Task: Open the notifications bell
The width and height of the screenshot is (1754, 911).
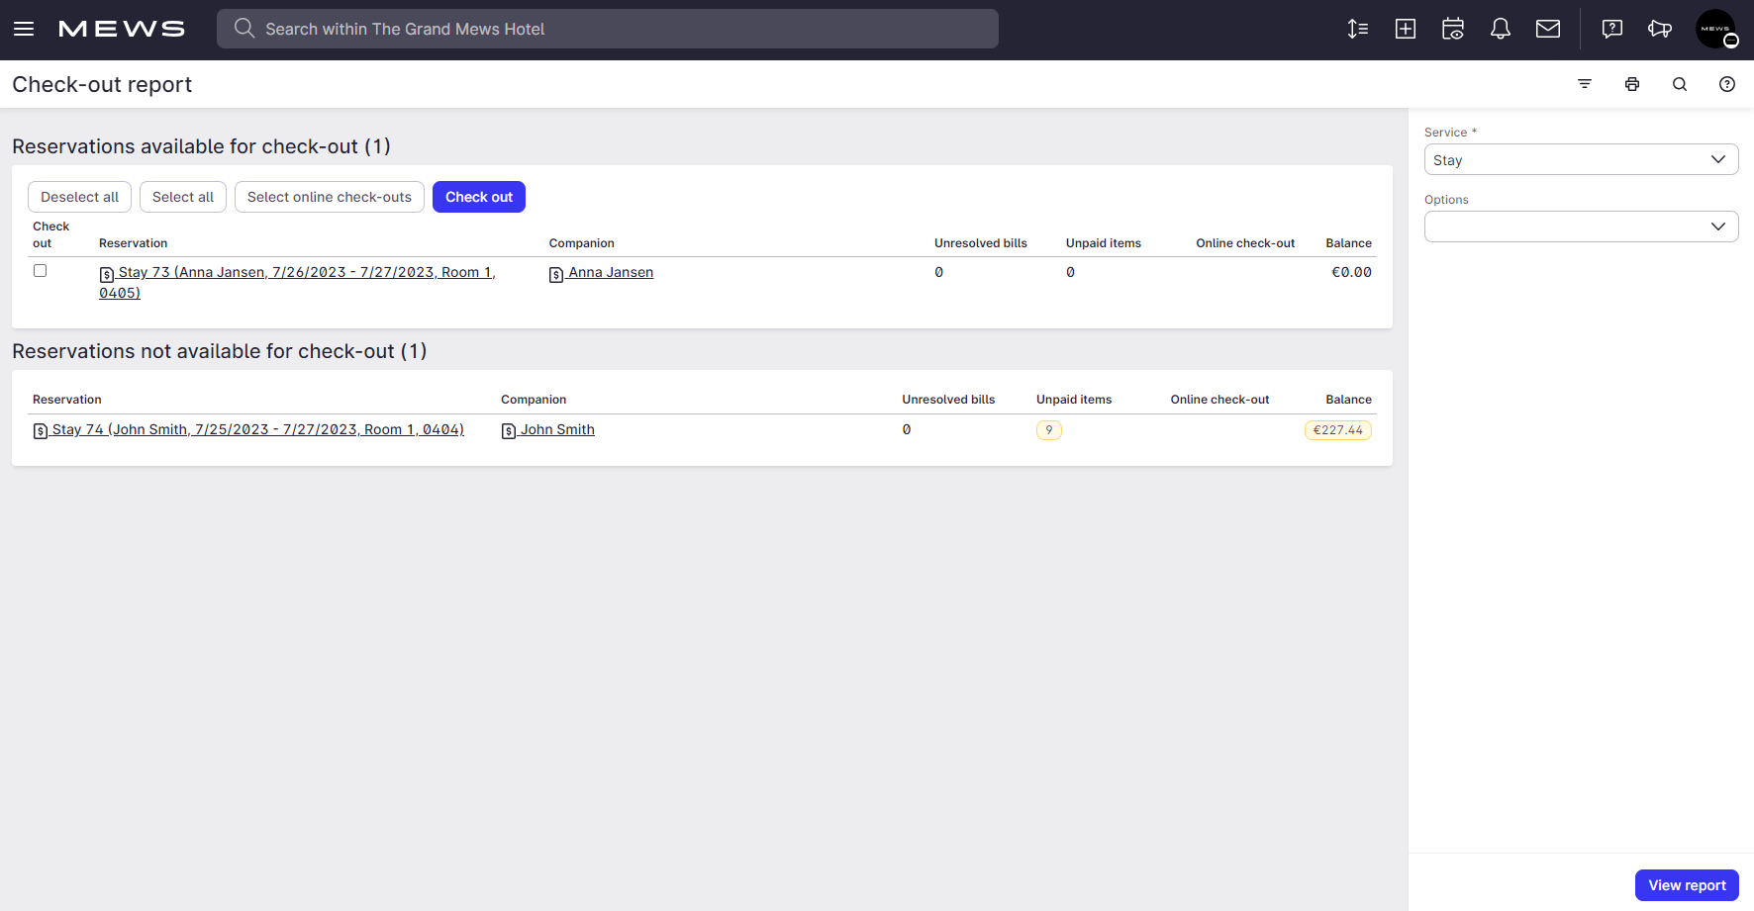Action: 1501,29
